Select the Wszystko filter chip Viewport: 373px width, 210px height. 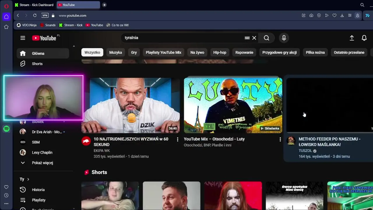point(92,52)
